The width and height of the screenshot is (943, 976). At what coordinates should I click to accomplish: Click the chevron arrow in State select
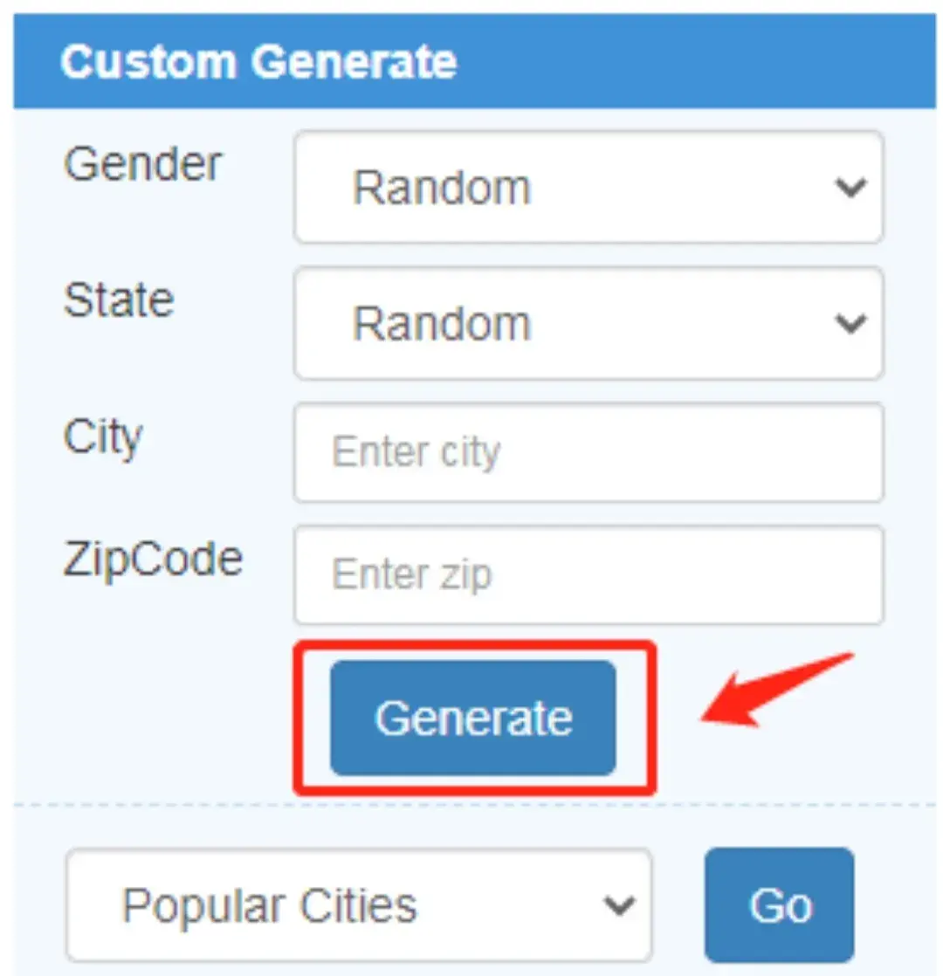(x=850, y=324)
